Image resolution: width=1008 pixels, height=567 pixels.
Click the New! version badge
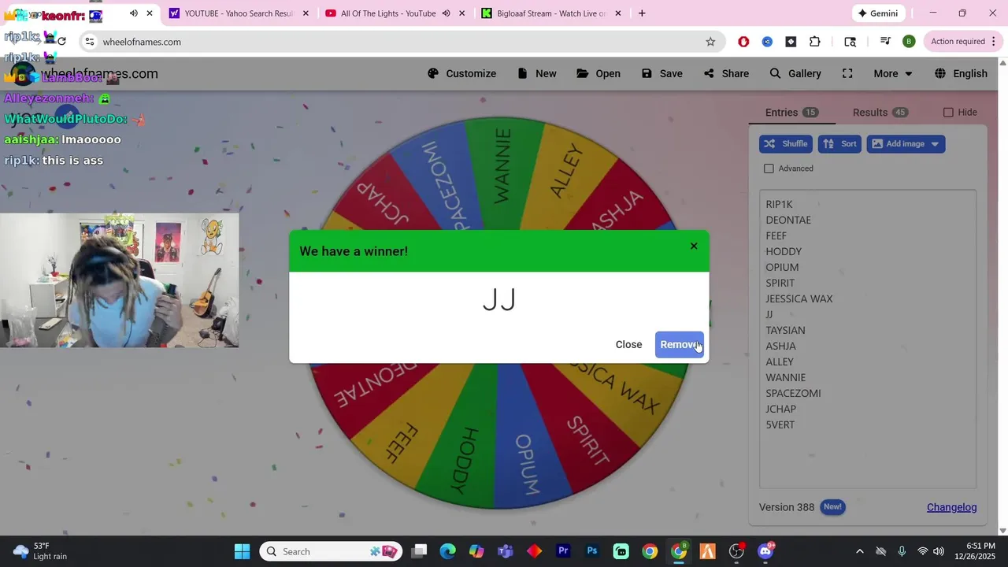832,507
